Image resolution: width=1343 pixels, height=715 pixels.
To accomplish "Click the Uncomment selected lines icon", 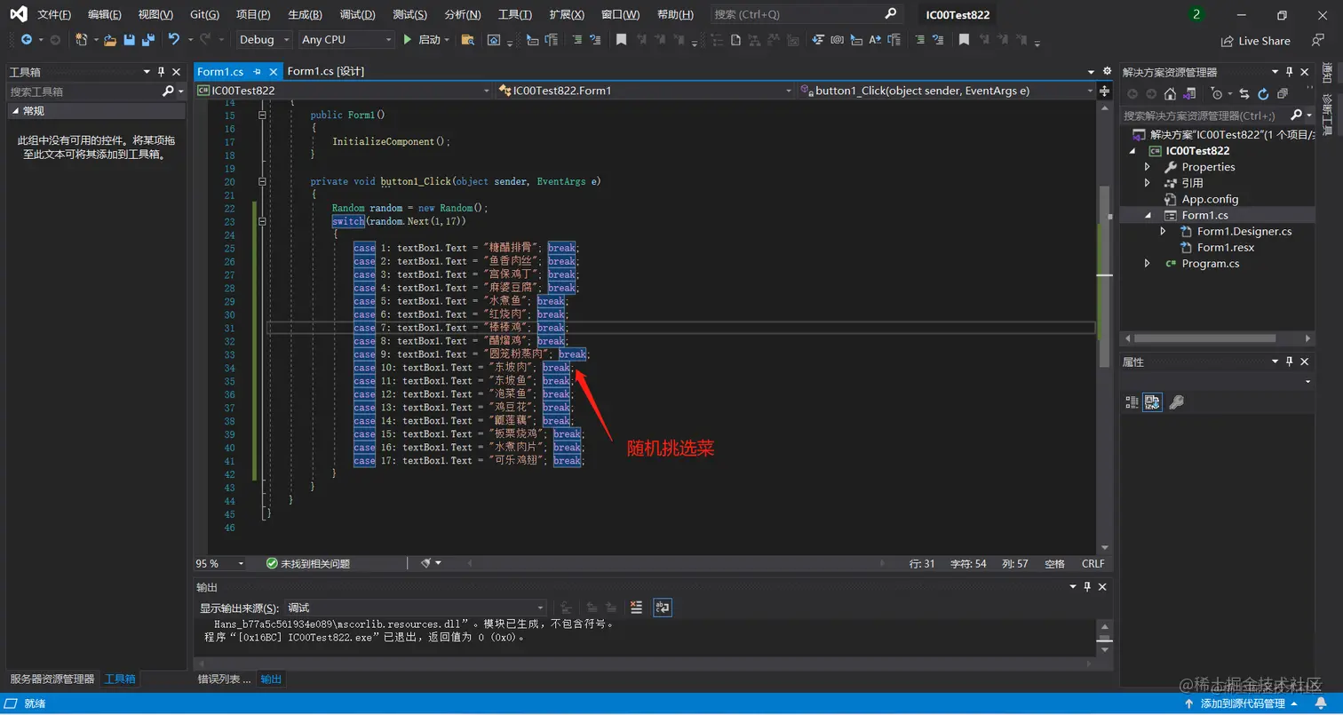I will point(596,40).
